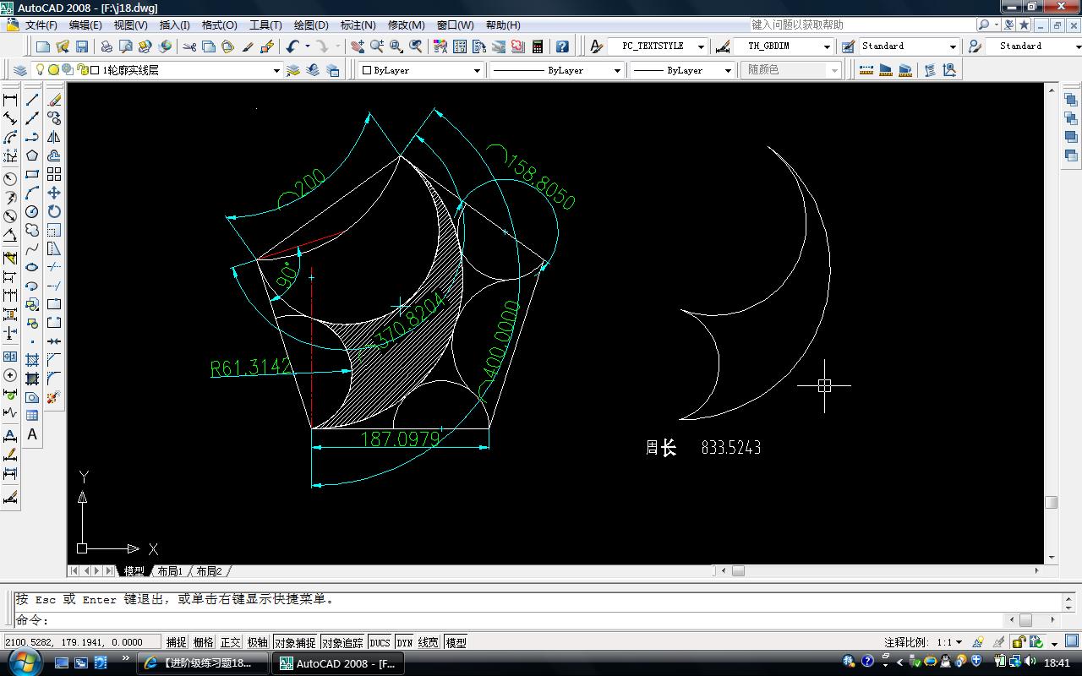1082x676 pixels.
Task: Toggle 对象追踪 object snap tracking
Action: (342, 642)
